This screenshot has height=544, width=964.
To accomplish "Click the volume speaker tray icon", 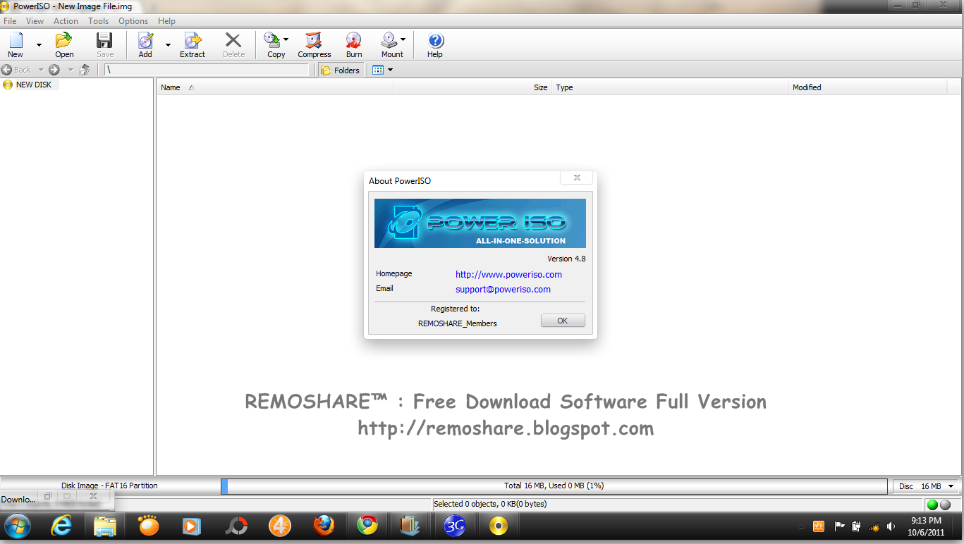I will point(891,526).
